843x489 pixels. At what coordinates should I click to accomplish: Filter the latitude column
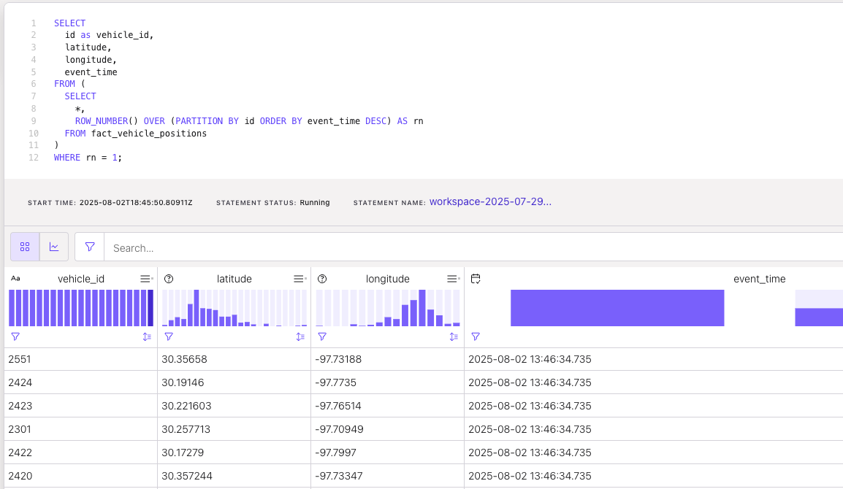point(169,336)
